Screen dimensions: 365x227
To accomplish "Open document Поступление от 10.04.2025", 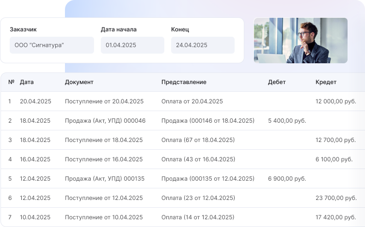I will 104,217.
